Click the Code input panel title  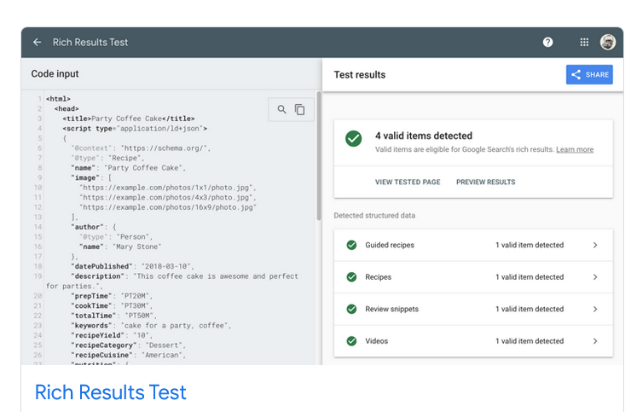pyautogui.click(x=55, y=73)
